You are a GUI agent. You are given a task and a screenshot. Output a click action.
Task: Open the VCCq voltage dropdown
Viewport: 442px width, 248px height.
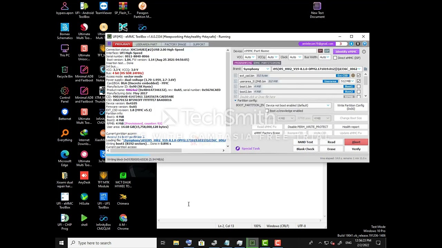(x=272, y=57)
